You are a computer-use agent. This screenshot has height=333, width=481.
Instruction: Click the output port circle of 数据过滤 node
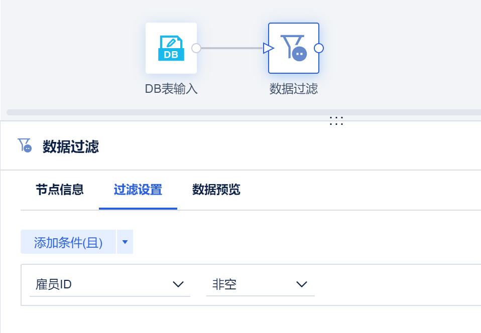pos(318,48)
